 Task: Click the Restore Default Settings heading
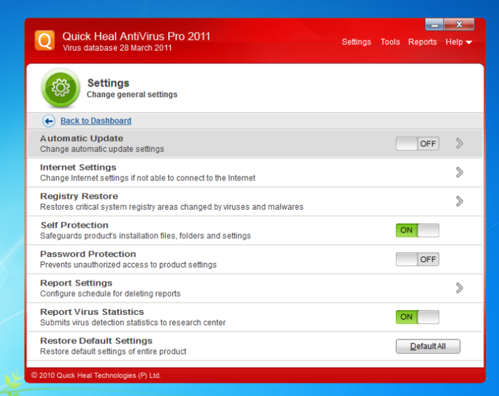[96, 341]
